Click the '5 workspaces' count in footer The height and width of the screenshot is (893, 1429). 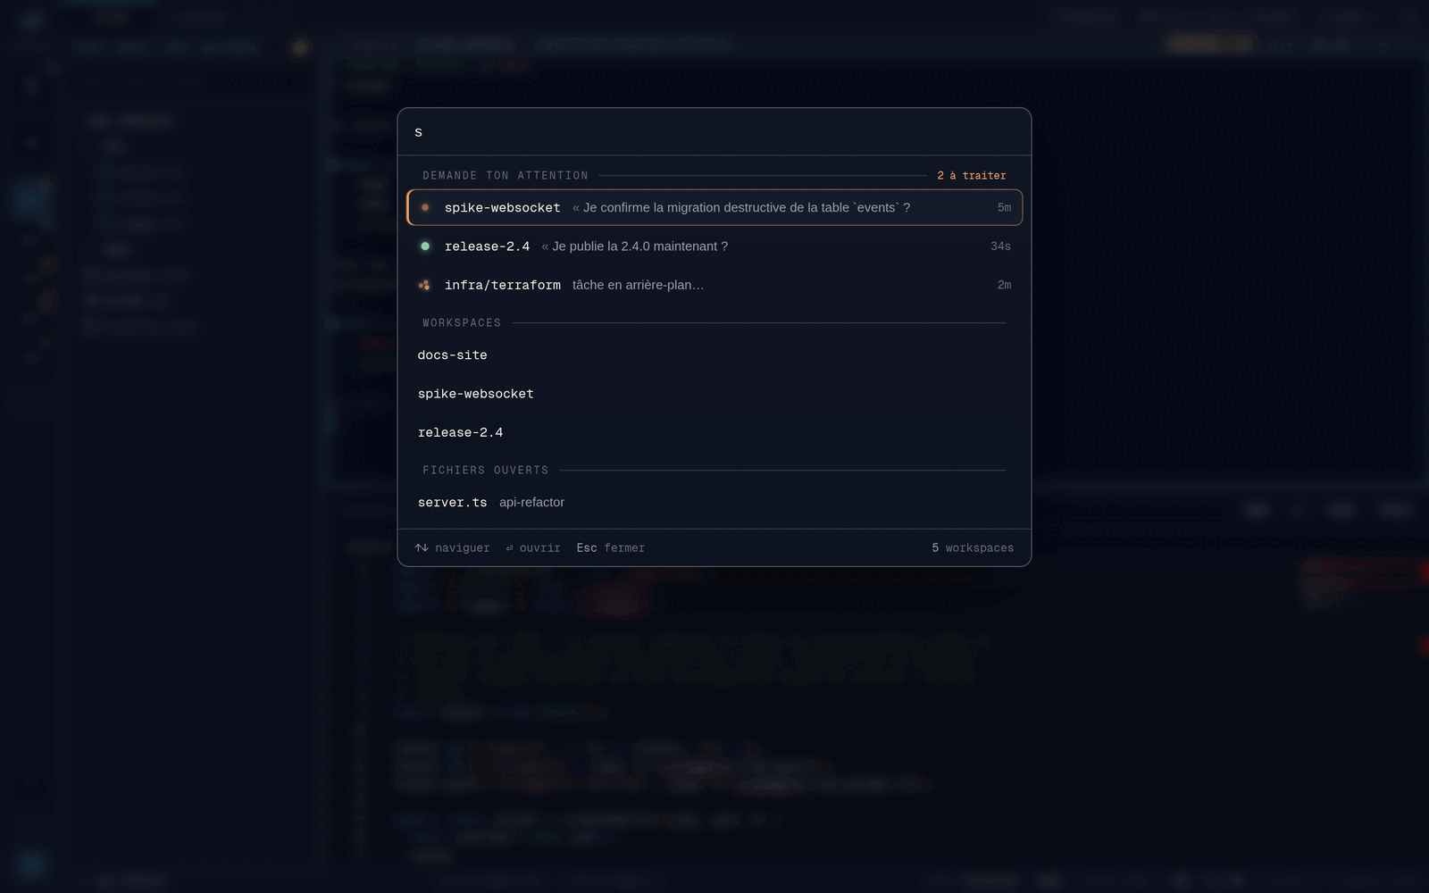pos(973,548)
